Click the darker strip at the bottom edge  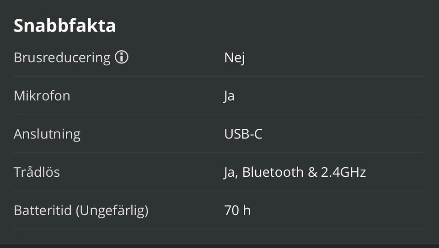[x=219, y=246]
